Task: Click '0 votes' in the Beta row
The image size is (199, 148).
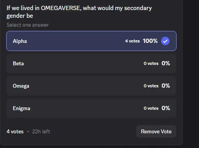Action: (x=151, y=63)
